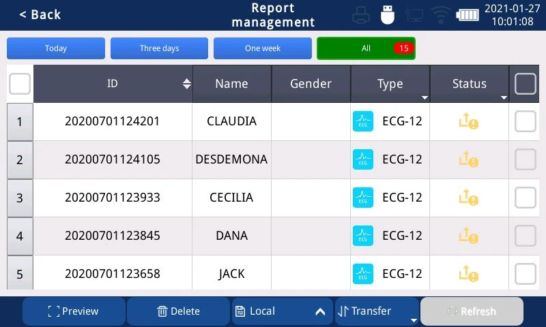Click the upload warning status icon for DESDEMONA
The image size is (546, 327).
click(469, 159)
